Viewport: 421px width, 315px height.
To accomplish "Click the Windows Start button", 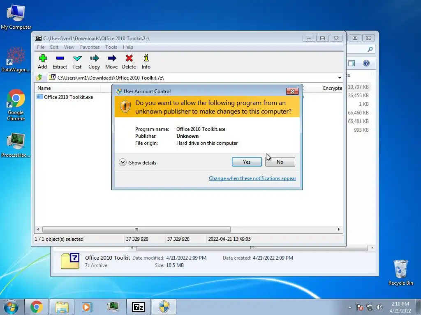I will click(11, 307).
